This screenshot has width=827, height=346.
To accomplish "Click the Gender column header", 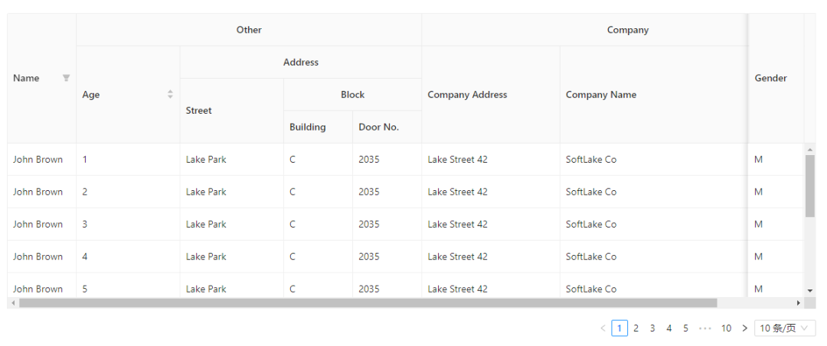I will [770, 78].
